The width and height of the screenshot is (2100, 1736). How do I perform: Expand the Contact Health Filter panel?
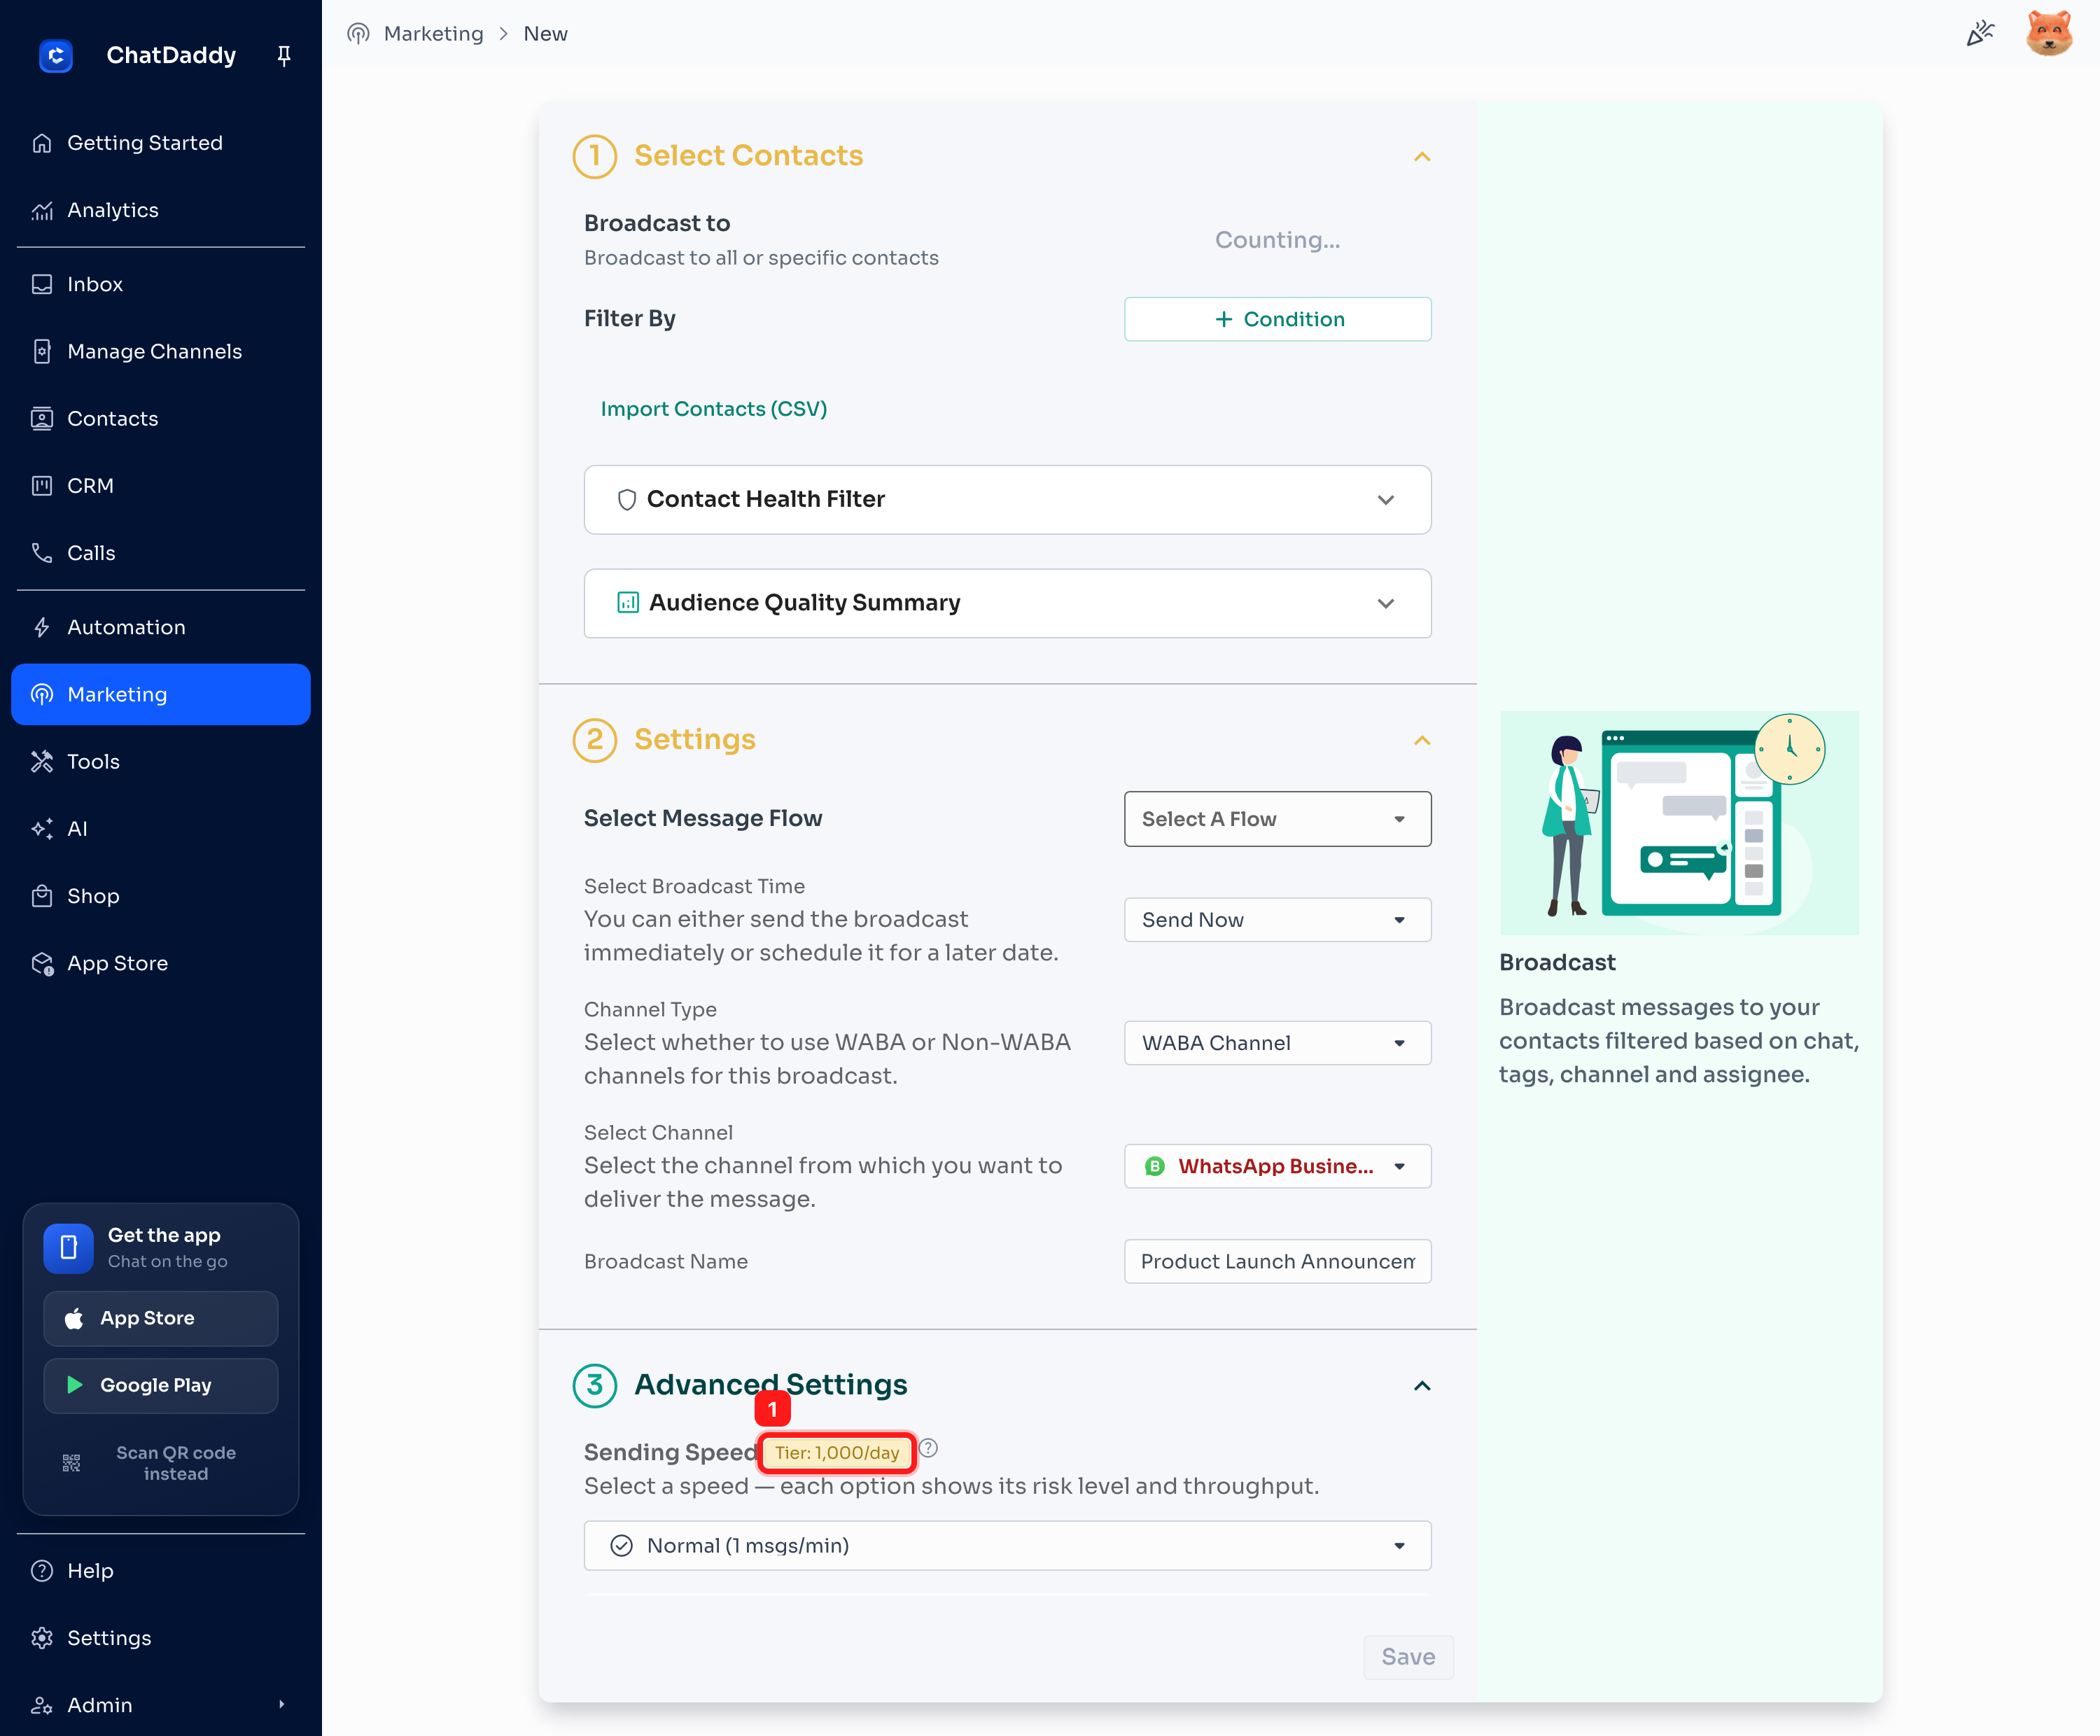coord(1007,499)
